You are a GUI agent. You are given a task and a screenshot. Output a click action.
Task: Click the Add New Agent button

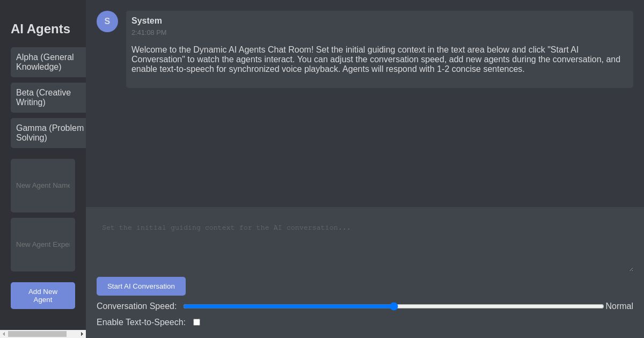pos(43,296)
